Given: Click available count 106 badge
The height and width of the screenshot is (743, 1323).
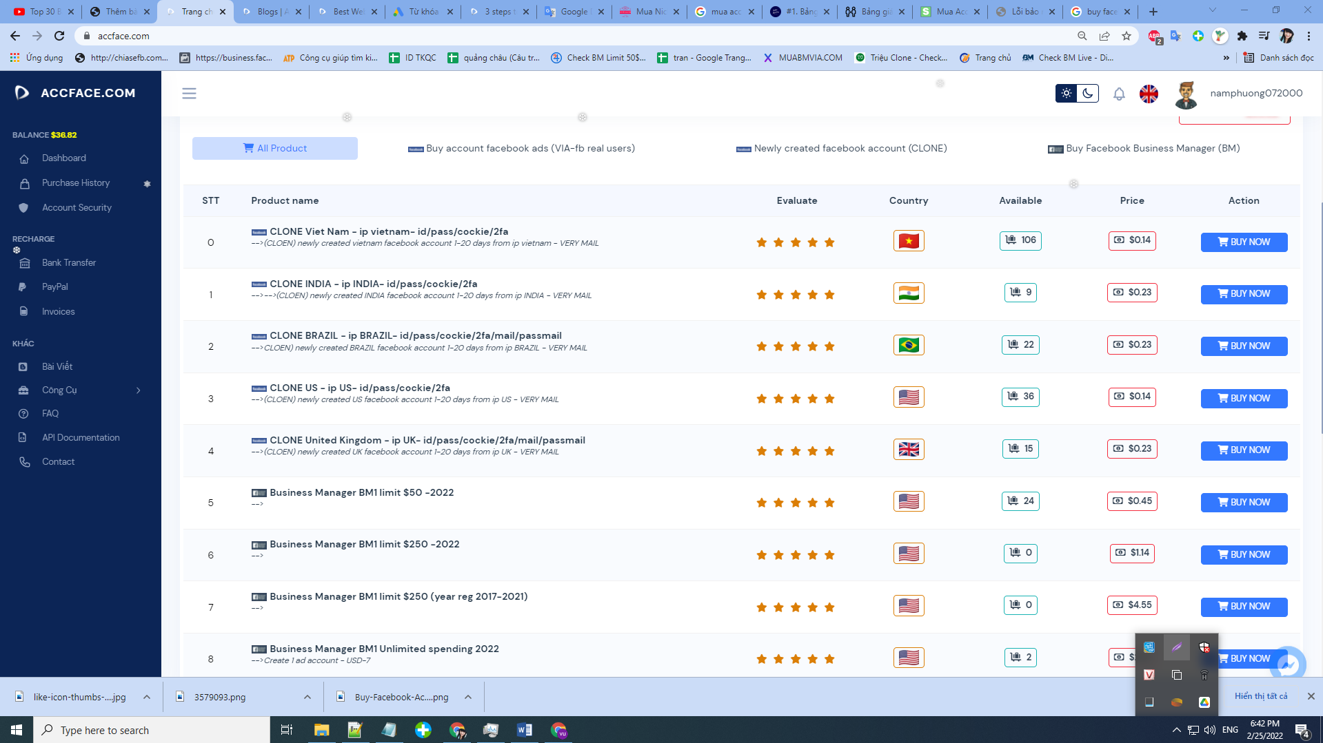Looking at the screenshot, I should pyautogui.click(x=1020, y=240).
